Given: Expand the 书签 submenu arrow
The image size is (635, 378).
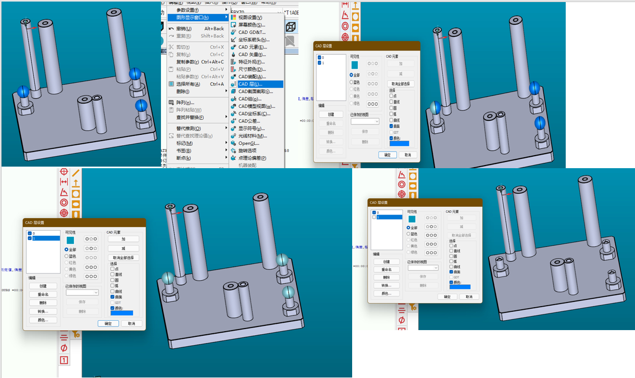Looking at the screenshot, I should 226,150.
